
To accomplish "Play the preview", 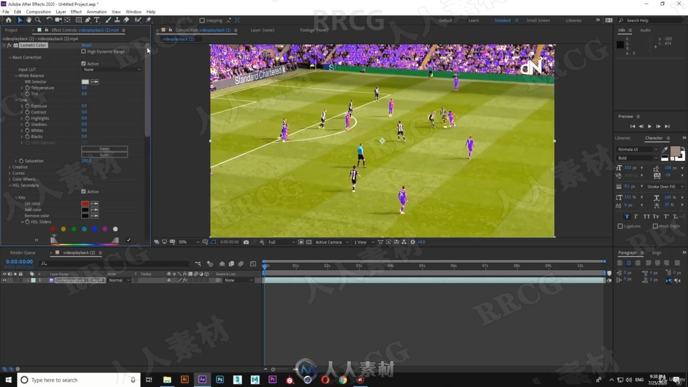I will click(649, 126).
